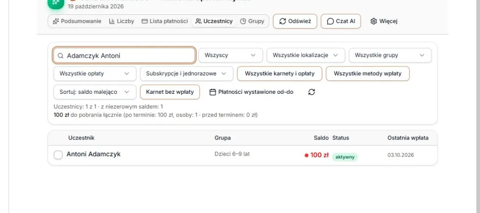Screen dimensions: 480x213
Task: Click the gear icon beside Więcej
Action: coord(374,21)
